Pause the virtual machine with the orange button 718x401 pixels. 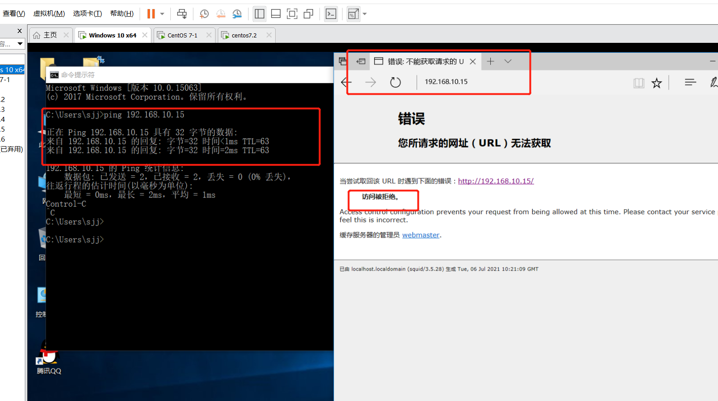coord(151,14)
